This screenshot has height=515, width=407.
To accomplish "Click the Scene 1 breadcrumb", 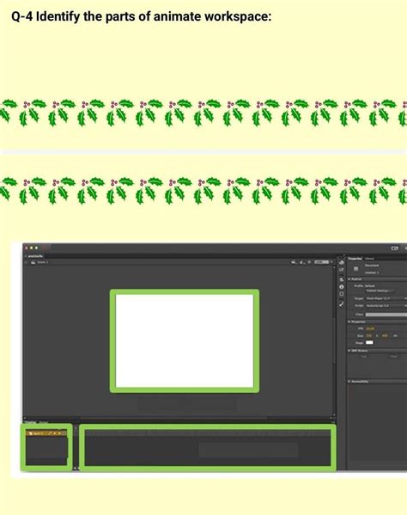I will tap(43, 262).
